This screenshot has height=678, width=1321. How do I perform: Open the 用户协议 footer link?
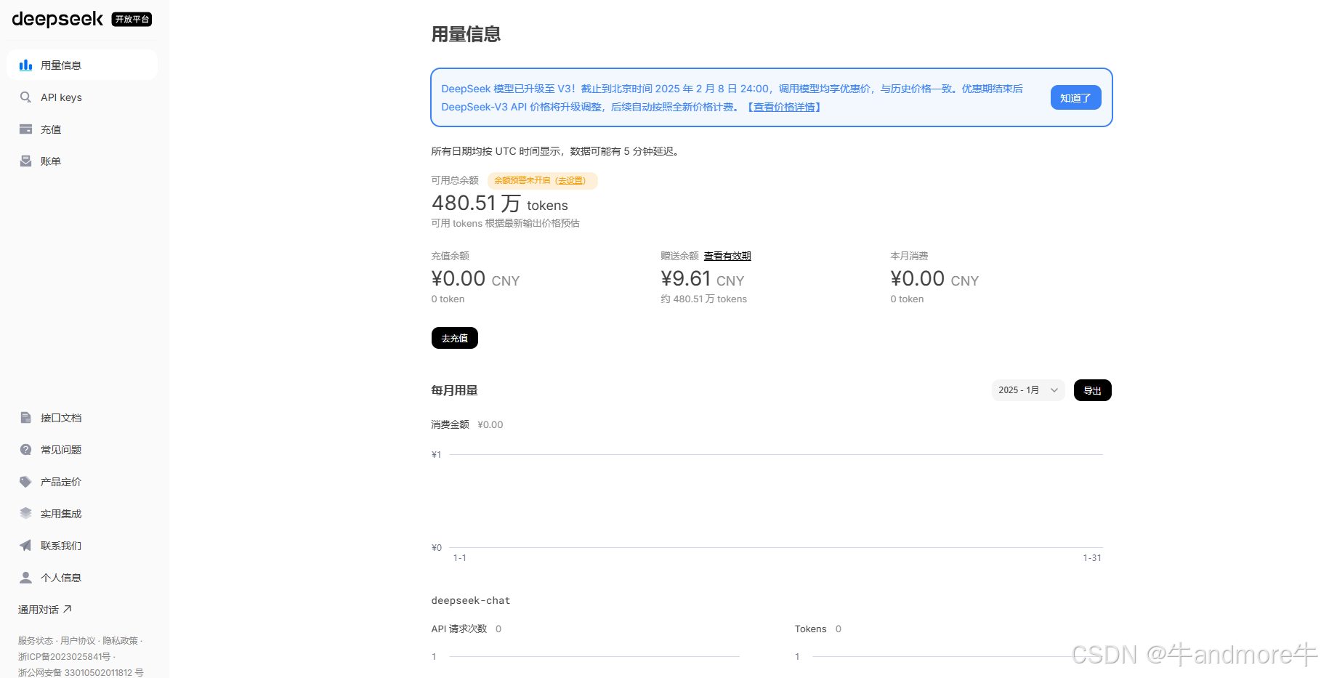pos(78,641)
